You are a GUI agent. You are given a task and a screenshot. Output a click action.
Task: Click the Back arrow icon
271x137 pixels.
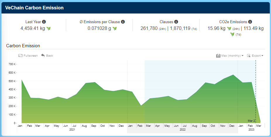point(43,55)
